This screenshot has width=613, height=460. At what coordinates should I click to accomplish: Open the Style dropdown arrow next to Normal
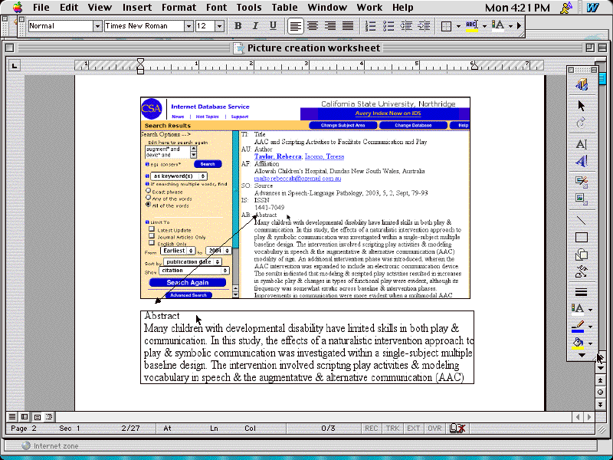click(97, 26)
